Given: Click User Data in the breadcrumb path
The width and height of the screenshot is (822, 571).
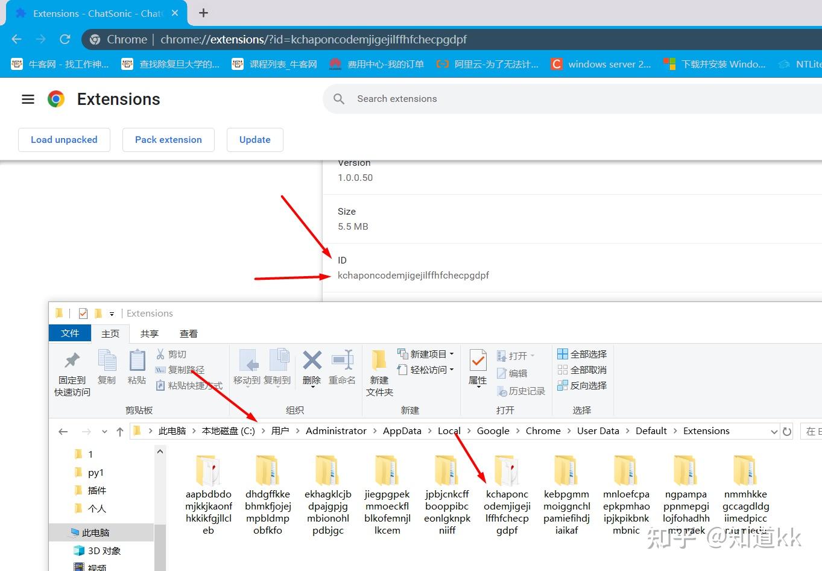Looking at the screenshot, I should click(x=598, y=431).
